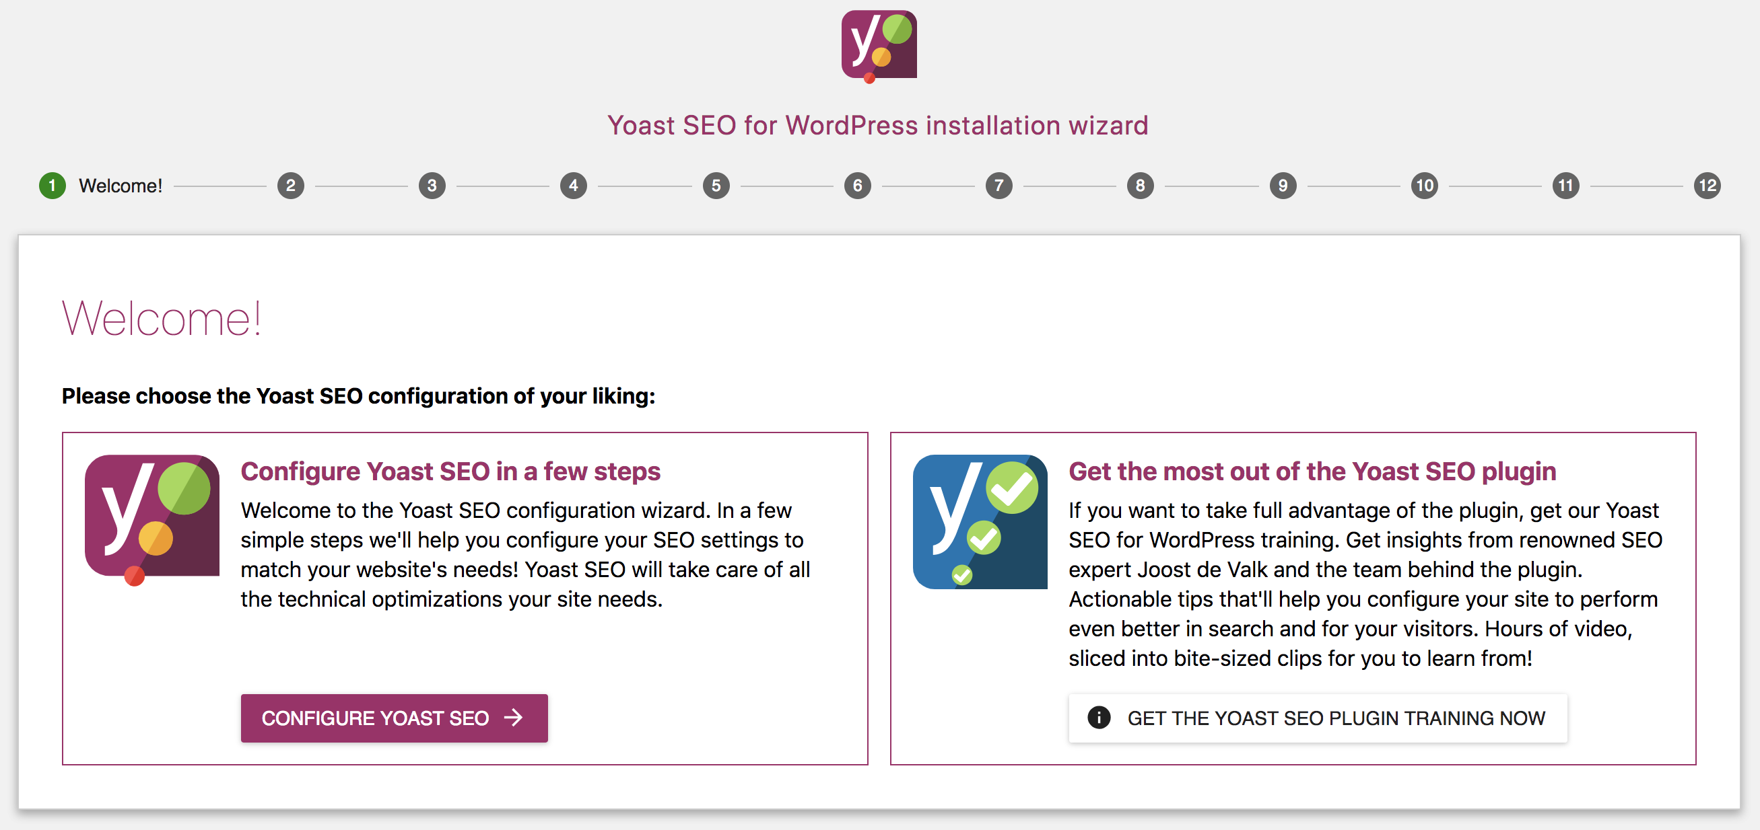Click the arrow icon on Configure button
1760x830 pixels.
click(x=513, y=718)
